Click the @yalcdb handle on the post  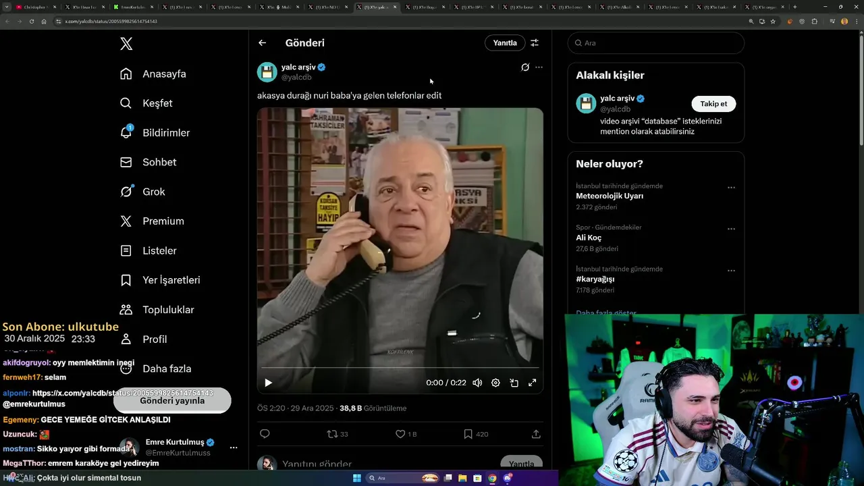tap(296, 77)
